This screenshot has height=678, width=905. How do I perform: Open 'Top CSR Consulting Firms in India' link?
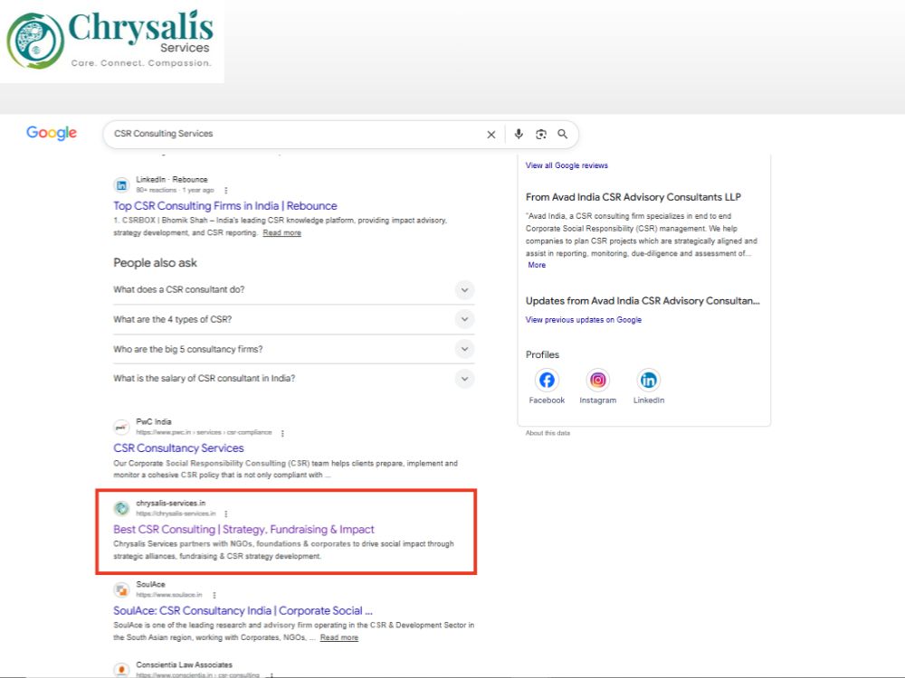tap(225, 206)
